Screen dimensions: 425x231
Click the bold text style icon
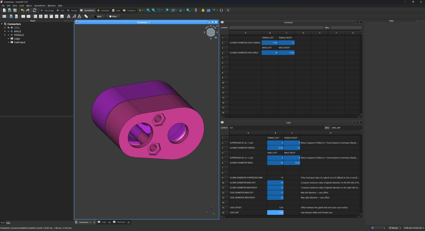[x=69, y=16]
